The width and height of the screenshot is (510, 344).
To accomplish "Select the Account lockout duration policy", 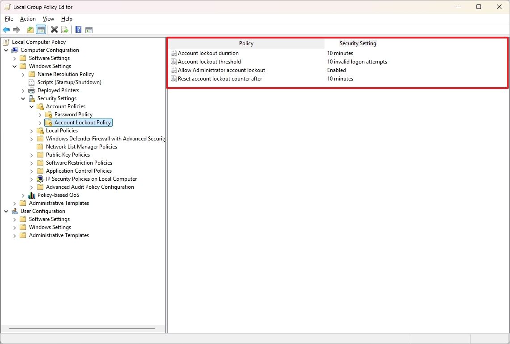I will pos(208,53).
